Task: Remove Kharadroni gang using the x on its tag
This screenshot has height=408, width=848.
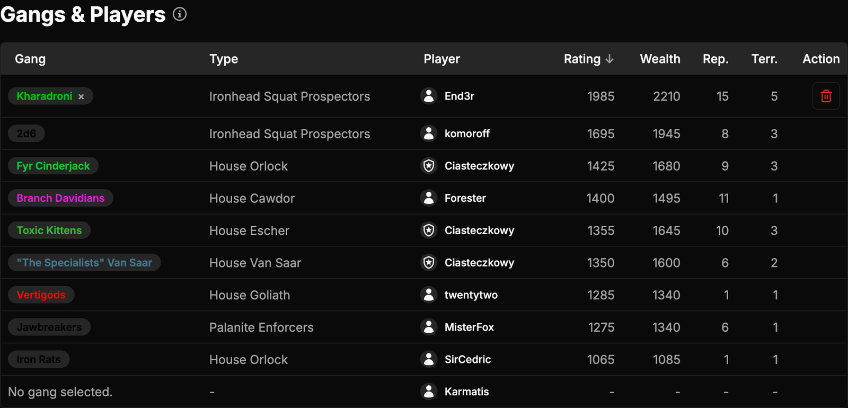Action: pyautogui.click(x=81, y=96)
